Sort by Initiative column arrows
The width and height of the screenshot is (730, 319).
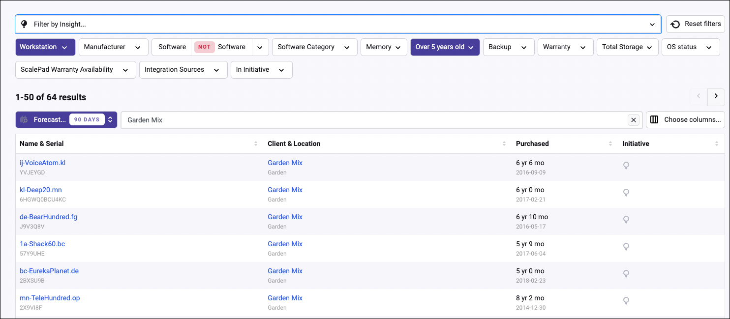pyautogui.click(x=717, y=144)
